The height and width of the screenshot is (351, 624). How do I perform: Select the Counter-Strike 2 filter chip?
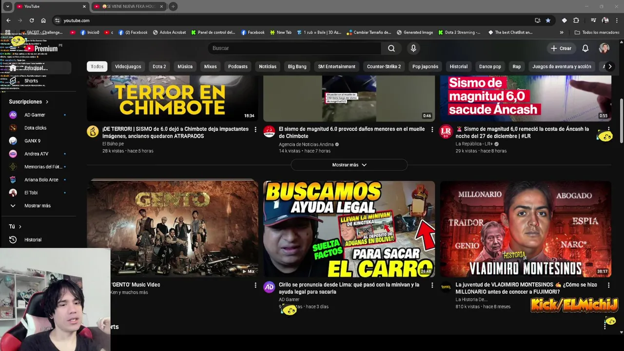[x=384, y=66]
